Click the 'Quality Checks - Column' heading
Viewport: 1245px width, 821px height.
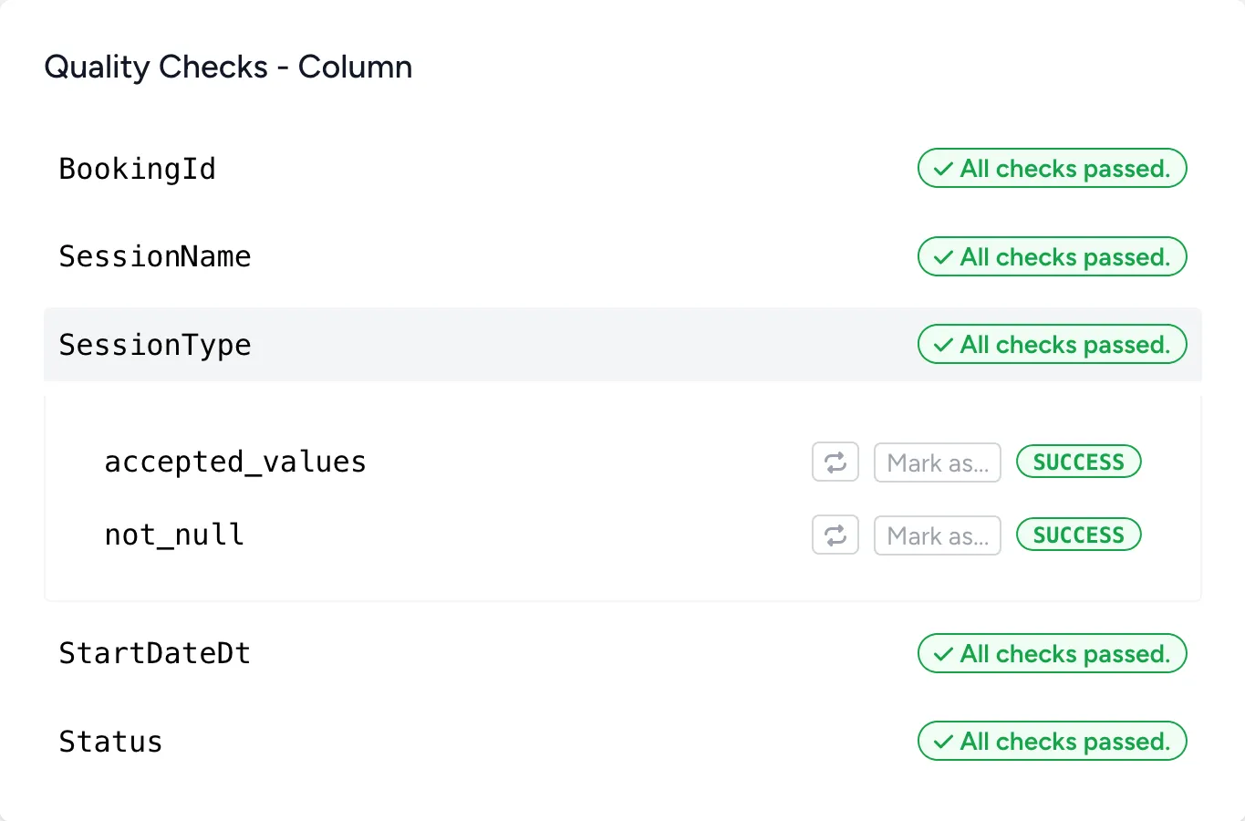click(x=228, y=67)
